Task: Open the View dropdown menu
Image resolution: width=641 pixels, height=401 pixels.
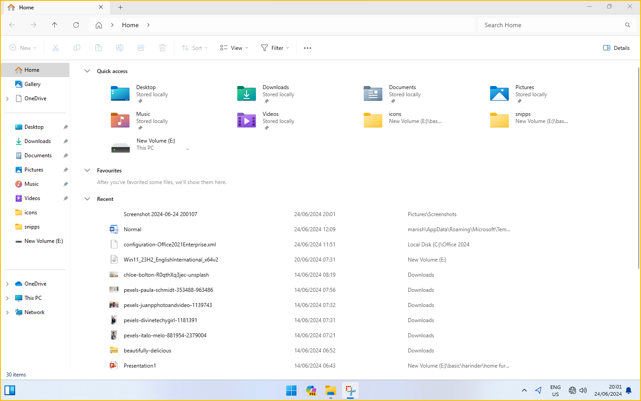Action: point(234,48)
